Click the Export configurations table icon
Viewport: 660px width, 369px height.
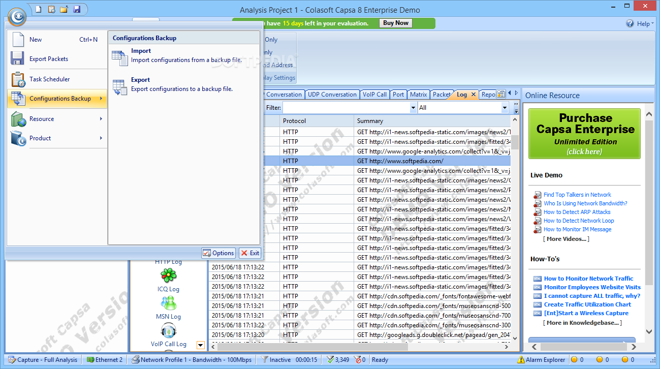point(120,87)
